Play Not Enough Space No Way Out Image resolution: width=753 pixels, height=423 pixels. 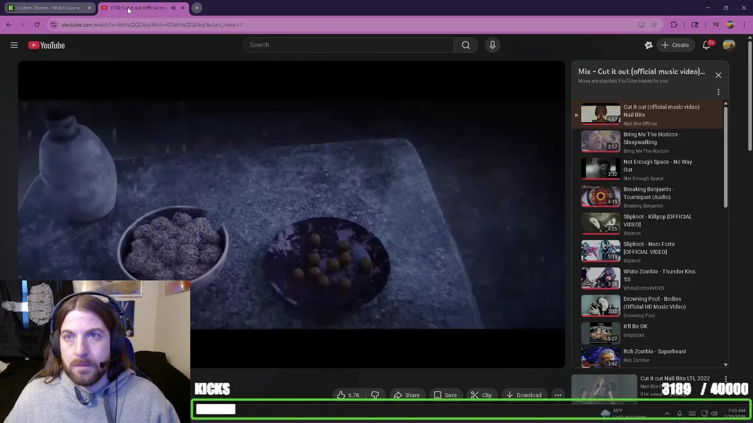point(647,169)
